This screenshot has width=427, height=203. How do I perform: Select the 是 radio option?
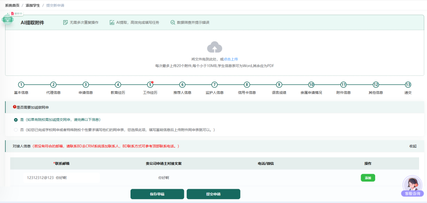tap(16, 120)
